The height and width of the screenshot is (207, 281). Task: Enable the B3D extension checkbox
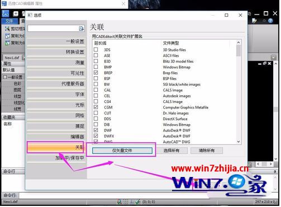[x=96, y=61]
